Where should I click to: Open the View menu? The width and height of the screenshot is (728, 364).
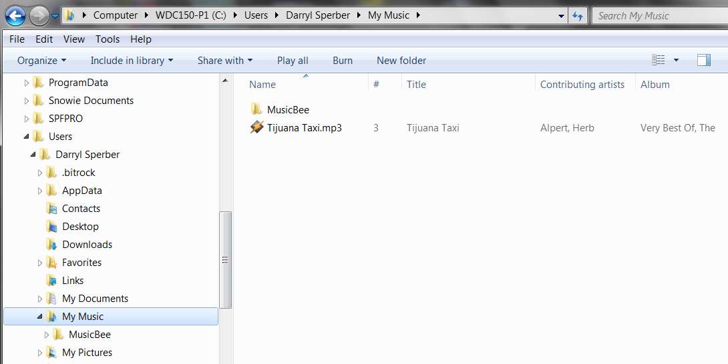point(74,39)
